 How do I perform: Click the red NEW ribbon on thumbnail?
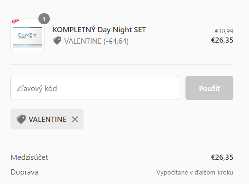(15, 21)
